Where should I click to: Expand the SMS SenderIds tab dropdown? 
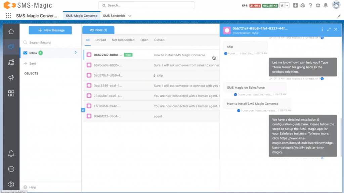point(130,16)
